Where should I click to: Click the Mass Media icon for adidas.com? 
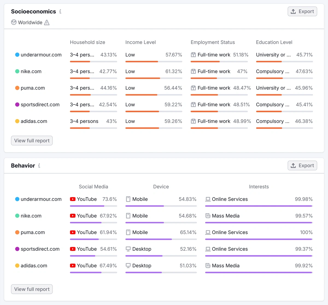point(208,266)
